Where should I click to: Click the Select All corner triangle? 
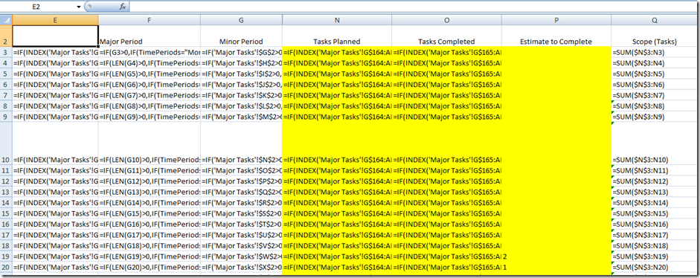[6, 20]
